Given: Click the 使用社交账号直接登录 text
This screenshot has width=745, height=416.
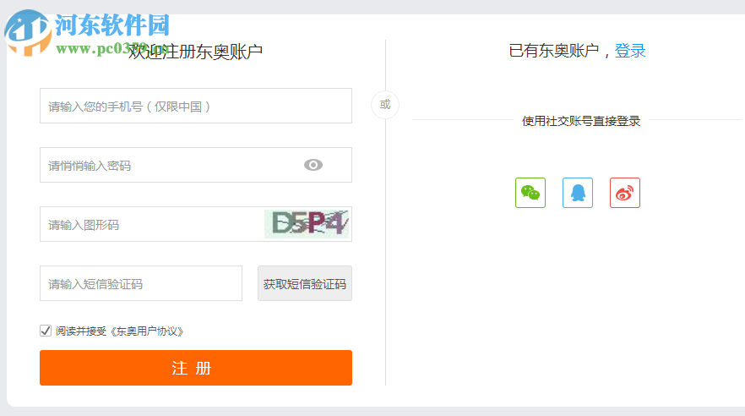Looking at the screenshot, I should (581, 121).
